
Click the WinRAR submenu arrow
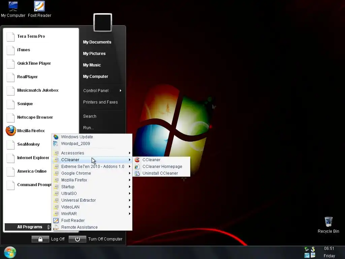click(x=130, y=213)
